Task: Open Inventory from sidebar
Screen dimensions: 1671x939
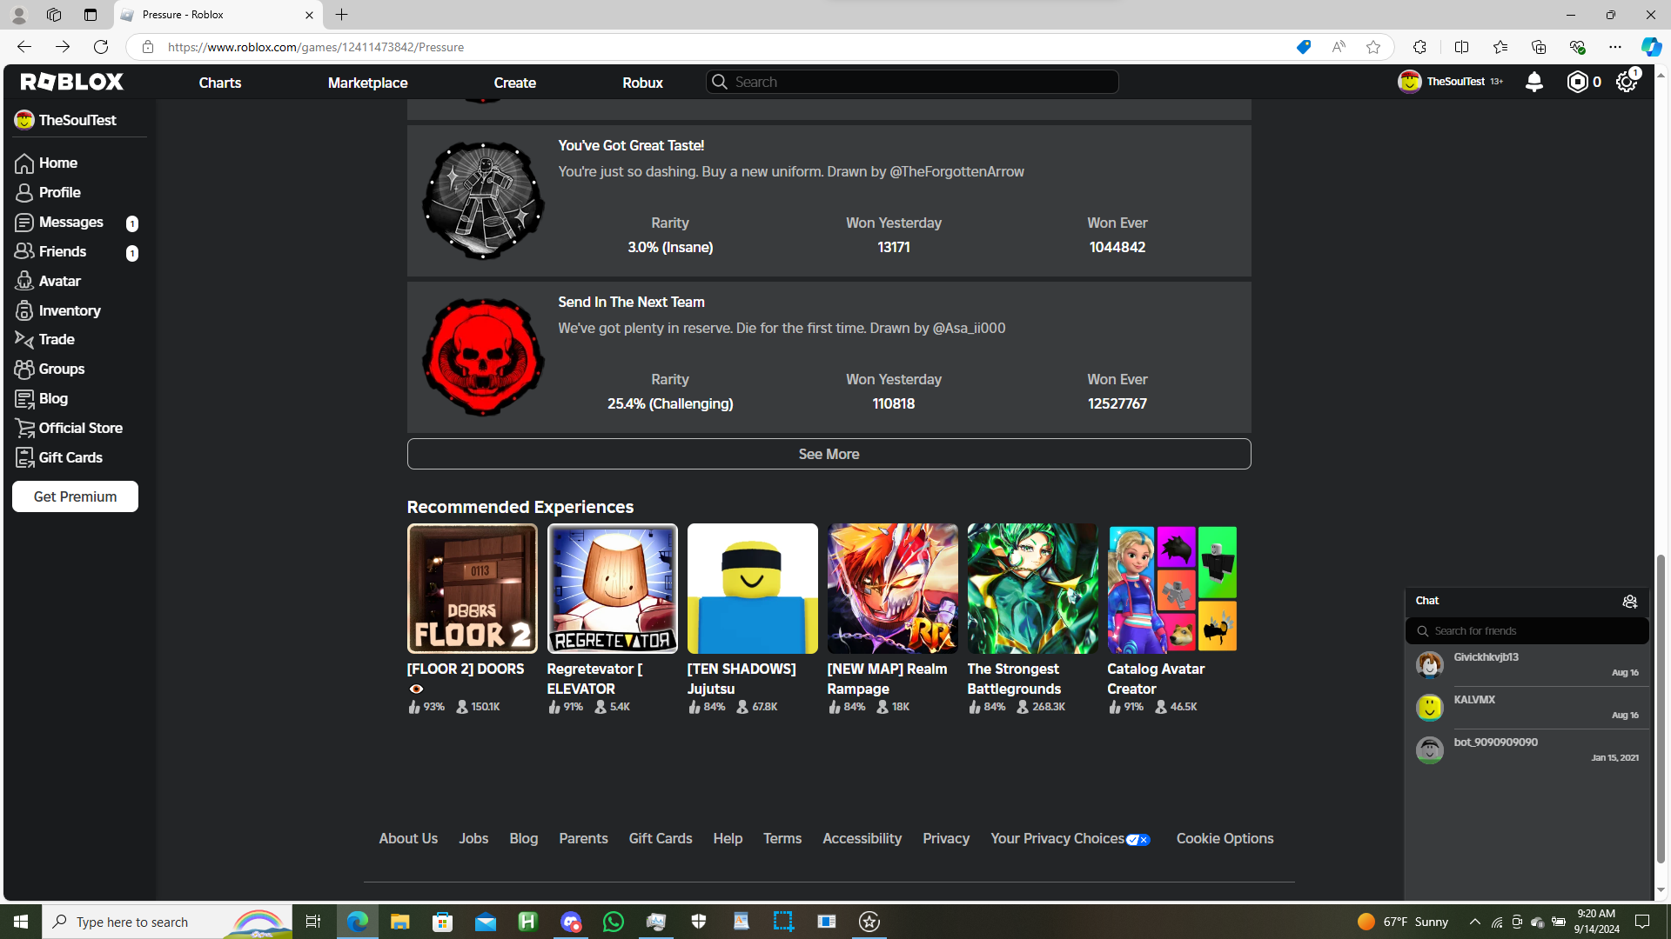Action: (69, 310)
